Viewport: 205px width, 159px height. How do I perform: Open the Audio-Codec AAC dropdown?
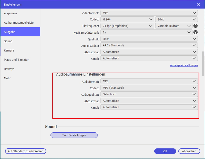tap(149, 45)
